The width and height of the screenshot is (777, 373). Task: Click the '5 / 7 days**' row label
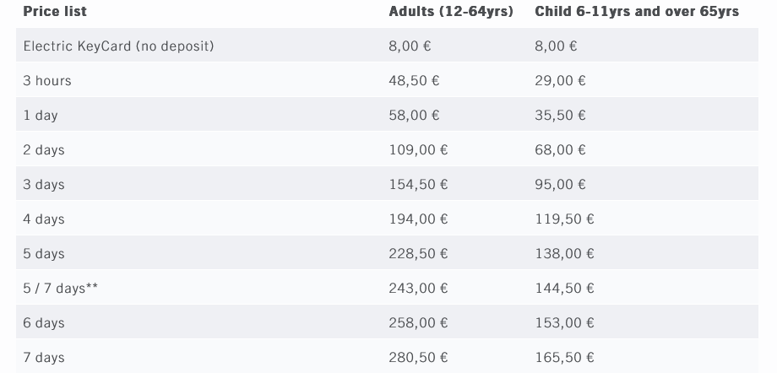pyautogui.click(x=61, y=289)
